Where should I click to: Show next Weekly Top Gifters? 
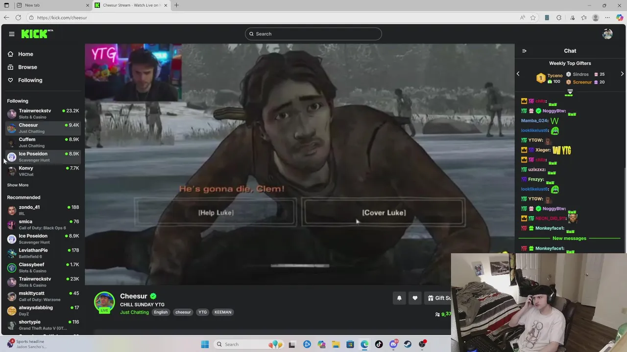(x=622, y=74)
